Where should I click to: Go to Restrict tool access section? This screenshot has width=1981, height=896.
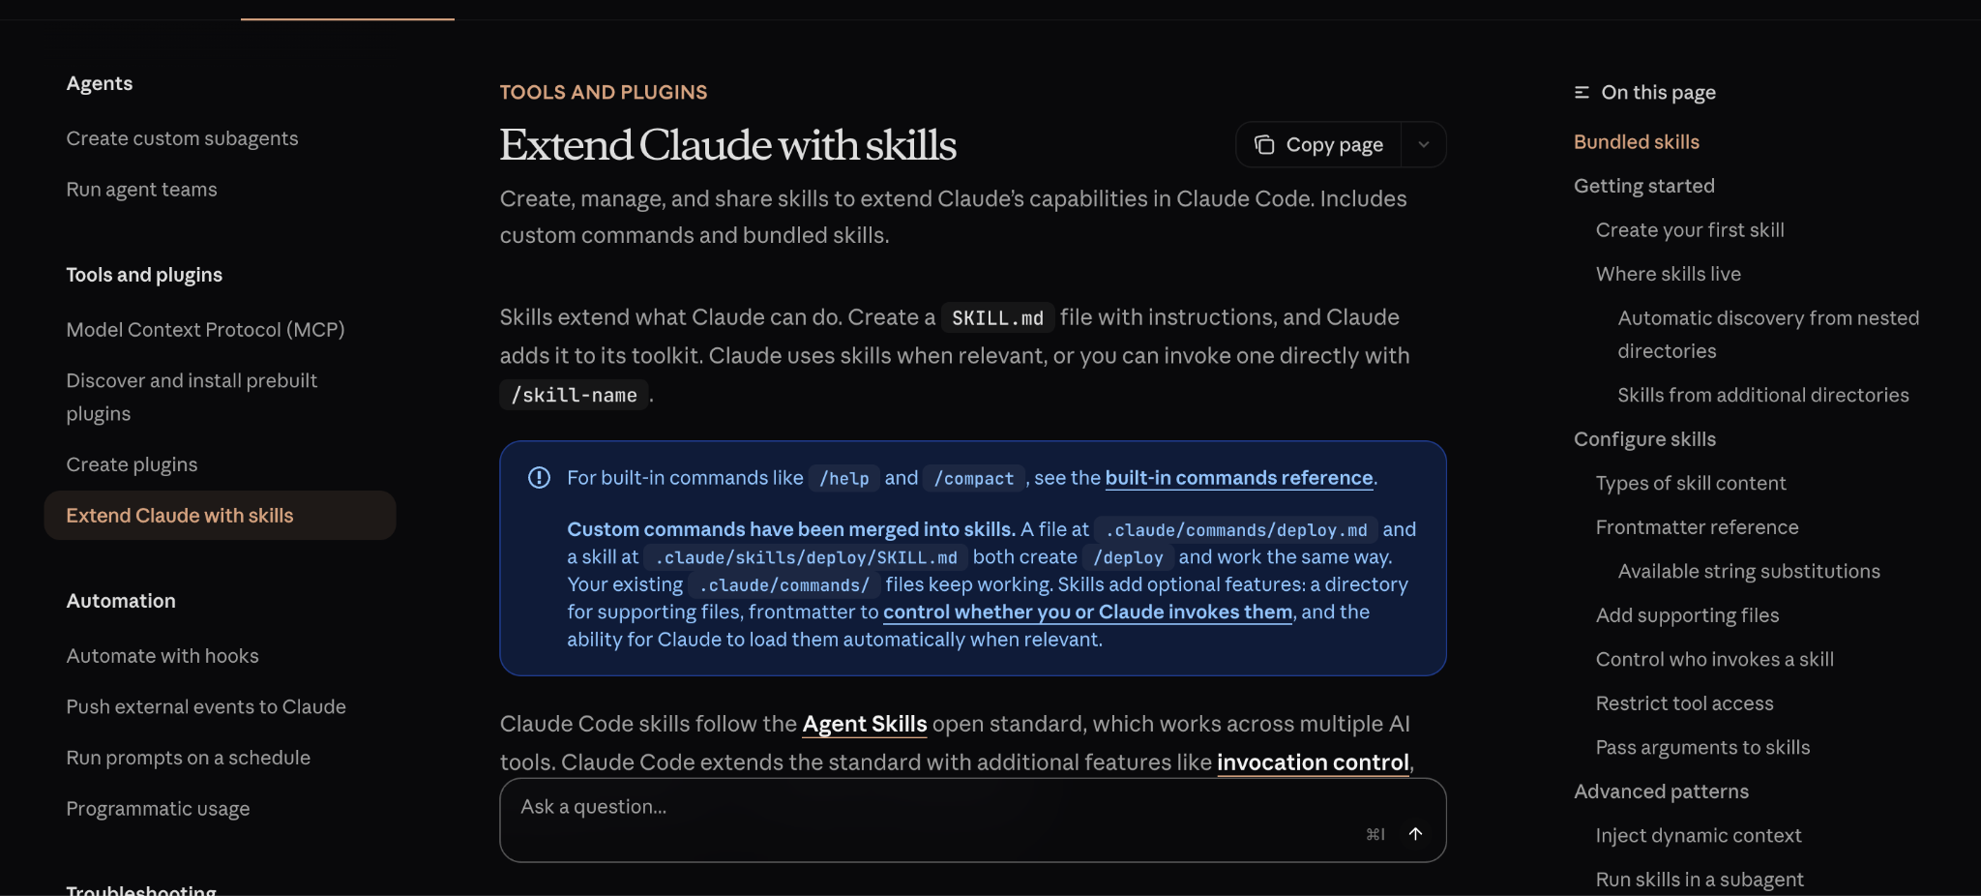[x=1684, y=702]
